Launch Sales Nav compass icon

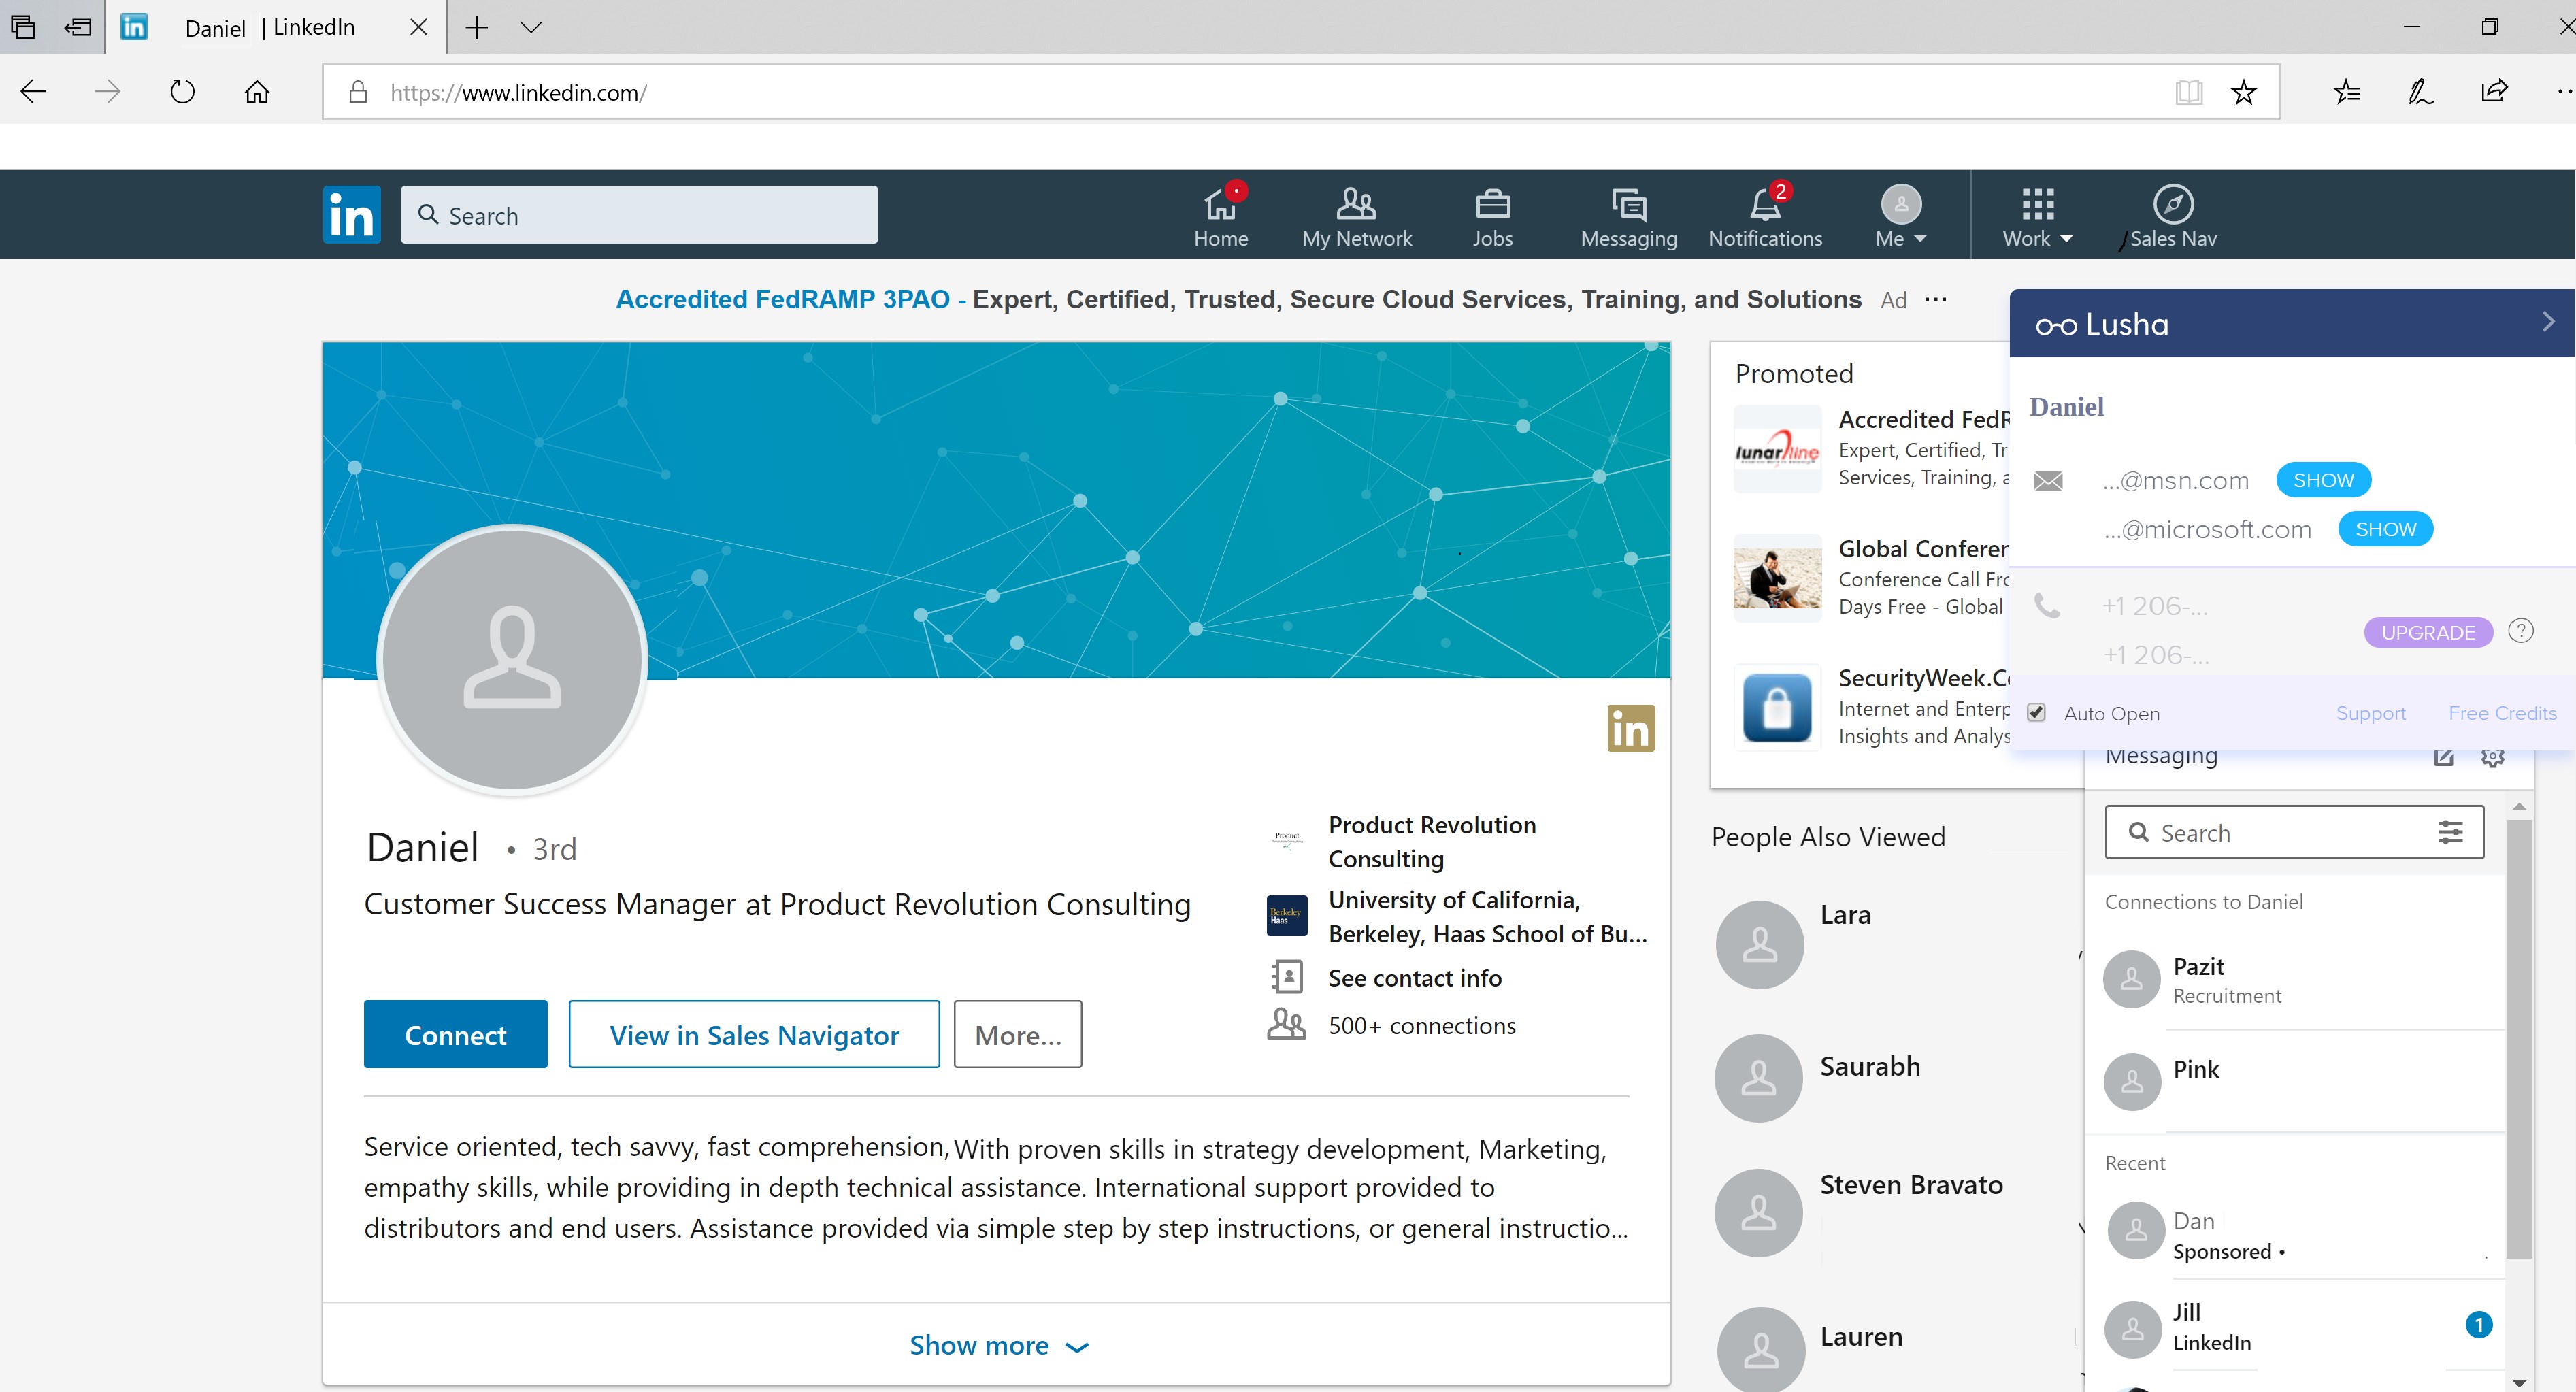tap(2172, 205)
